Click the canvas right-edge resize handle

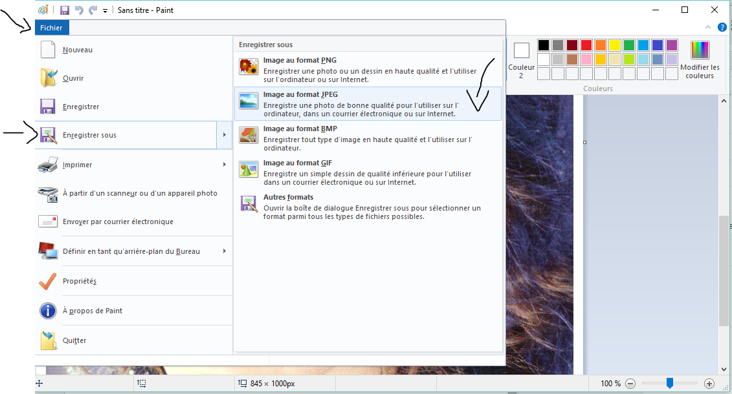point(585,143)
